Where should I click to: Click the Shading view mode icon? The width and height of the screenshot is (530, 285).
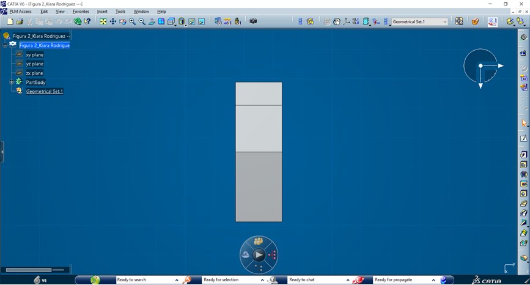182,21
